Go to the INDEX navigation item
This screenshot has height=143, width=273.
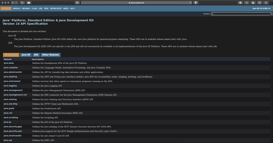coord(66,9)
